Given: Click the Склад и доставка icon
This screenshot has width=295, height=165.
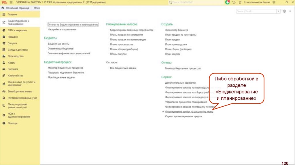Looking at the screenshot, I should [x=4, y=50].
